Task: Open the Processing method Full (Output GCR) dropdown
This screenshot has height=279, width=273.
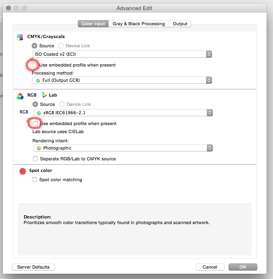Action: (122, 80)
